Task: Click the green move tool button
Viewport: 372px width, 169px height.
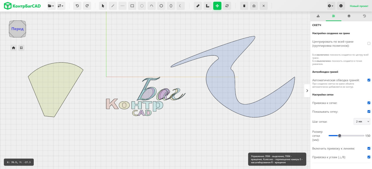Action: 217,6
